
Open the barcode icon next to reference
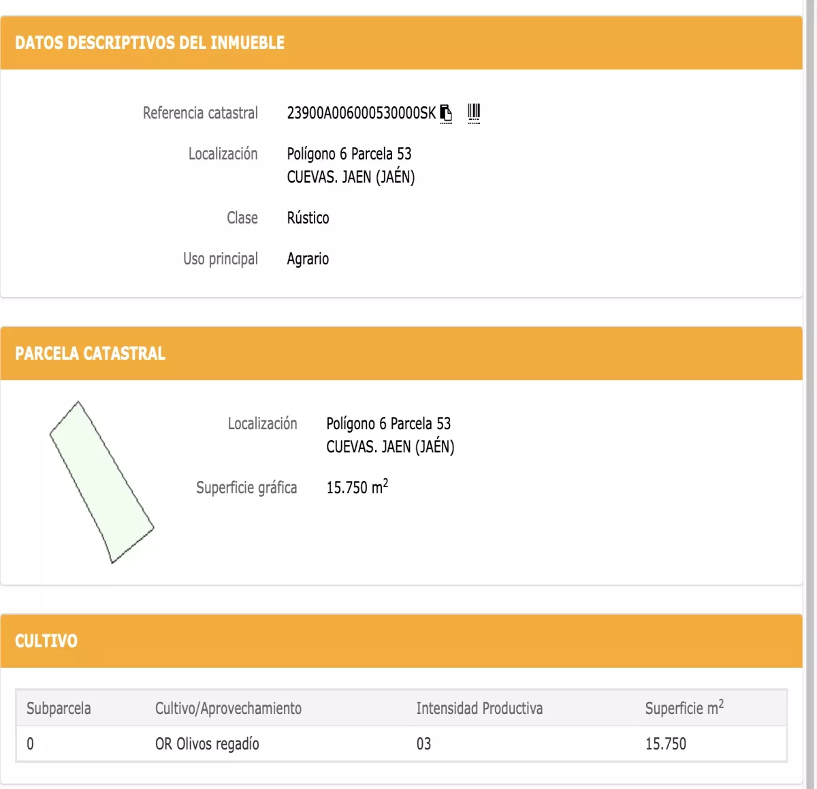point(474,112)
